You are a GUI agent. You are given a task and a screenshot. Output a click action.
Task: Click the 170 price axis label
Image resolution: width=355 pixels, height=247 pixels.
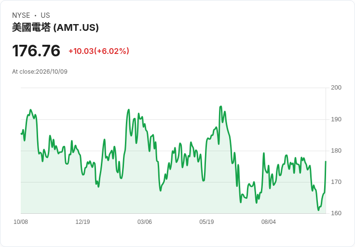[x=336, y=182]
